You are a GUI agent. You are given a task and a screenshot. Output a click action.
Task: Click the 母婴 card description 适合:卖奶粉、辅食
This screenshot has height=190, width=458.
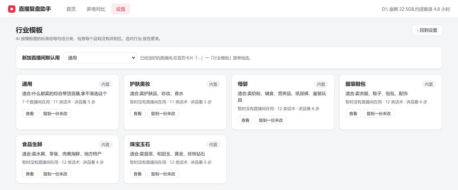tap(282, 97)
